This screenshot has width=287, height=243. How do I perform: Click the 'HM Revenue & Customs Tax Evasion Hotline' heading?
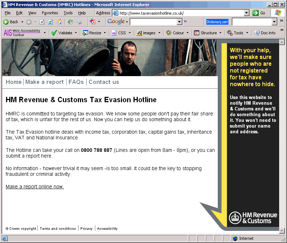click(x=81, y=100)
